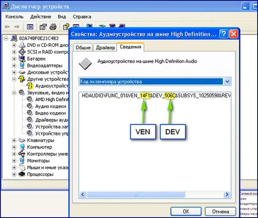The height and width of the screenshot is (218, 258).
Task: Click the yellow question mark icon of Другие устройства
Action: (22, 79)
